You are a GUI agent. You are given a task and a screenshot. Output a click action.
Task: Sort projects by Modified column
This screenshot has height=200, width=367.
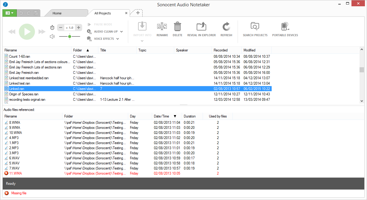(257, 50)
